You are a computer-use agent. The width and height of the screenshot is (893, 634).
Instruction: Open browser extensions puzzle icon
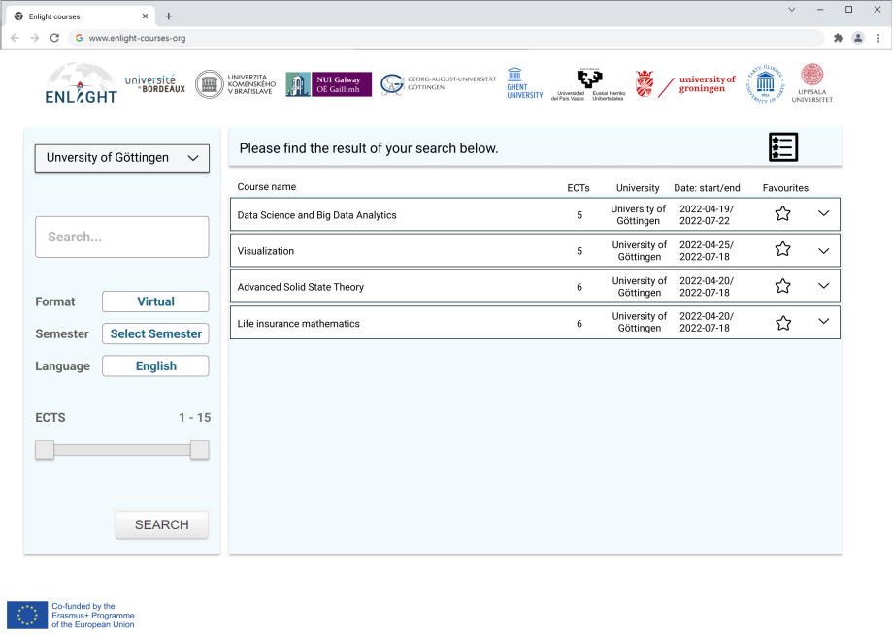point(838,38)
